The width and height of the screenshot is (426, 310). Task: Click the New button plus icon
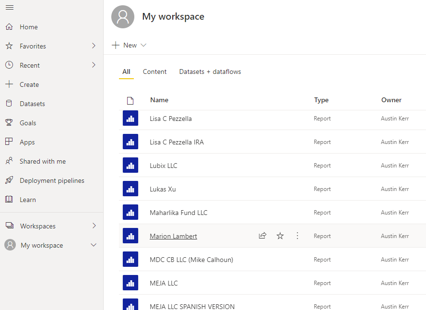pyautogui.click(x=116, y=45)
